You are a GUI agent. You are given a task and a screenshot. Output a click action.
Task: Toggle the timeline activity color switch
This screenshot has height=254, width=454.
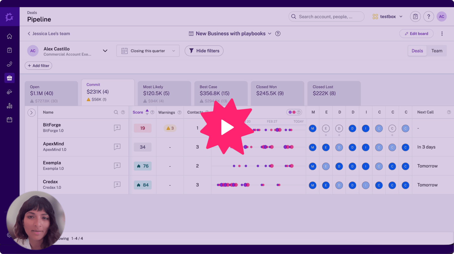point(292,112)
